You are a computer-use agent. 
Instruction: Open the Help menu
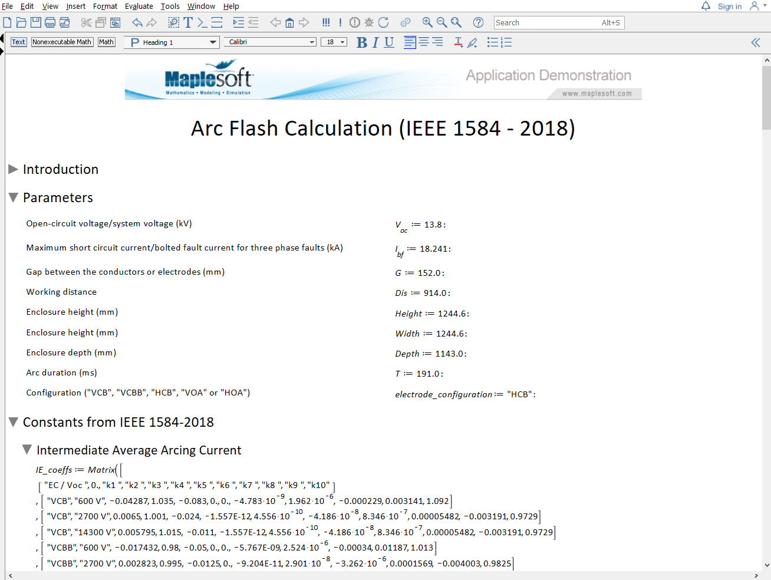[231, 6]
